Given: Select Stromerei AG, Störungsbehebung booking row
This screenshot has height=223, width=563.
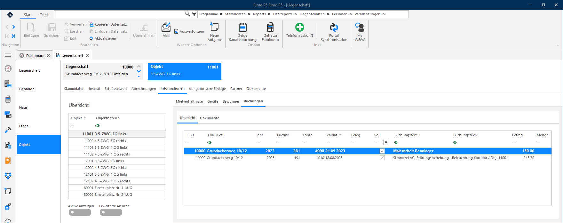Looking at the screenshot, I should (368, 158).
